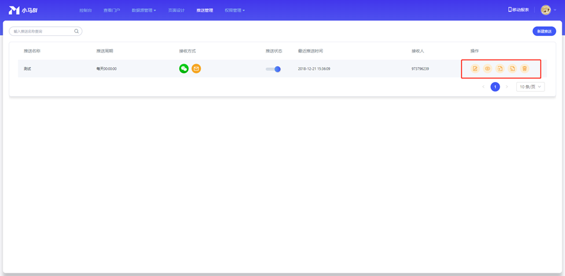Go to the 控制台 menu item
The width and height of the screenshot is (565, 276).
point(85,10)
